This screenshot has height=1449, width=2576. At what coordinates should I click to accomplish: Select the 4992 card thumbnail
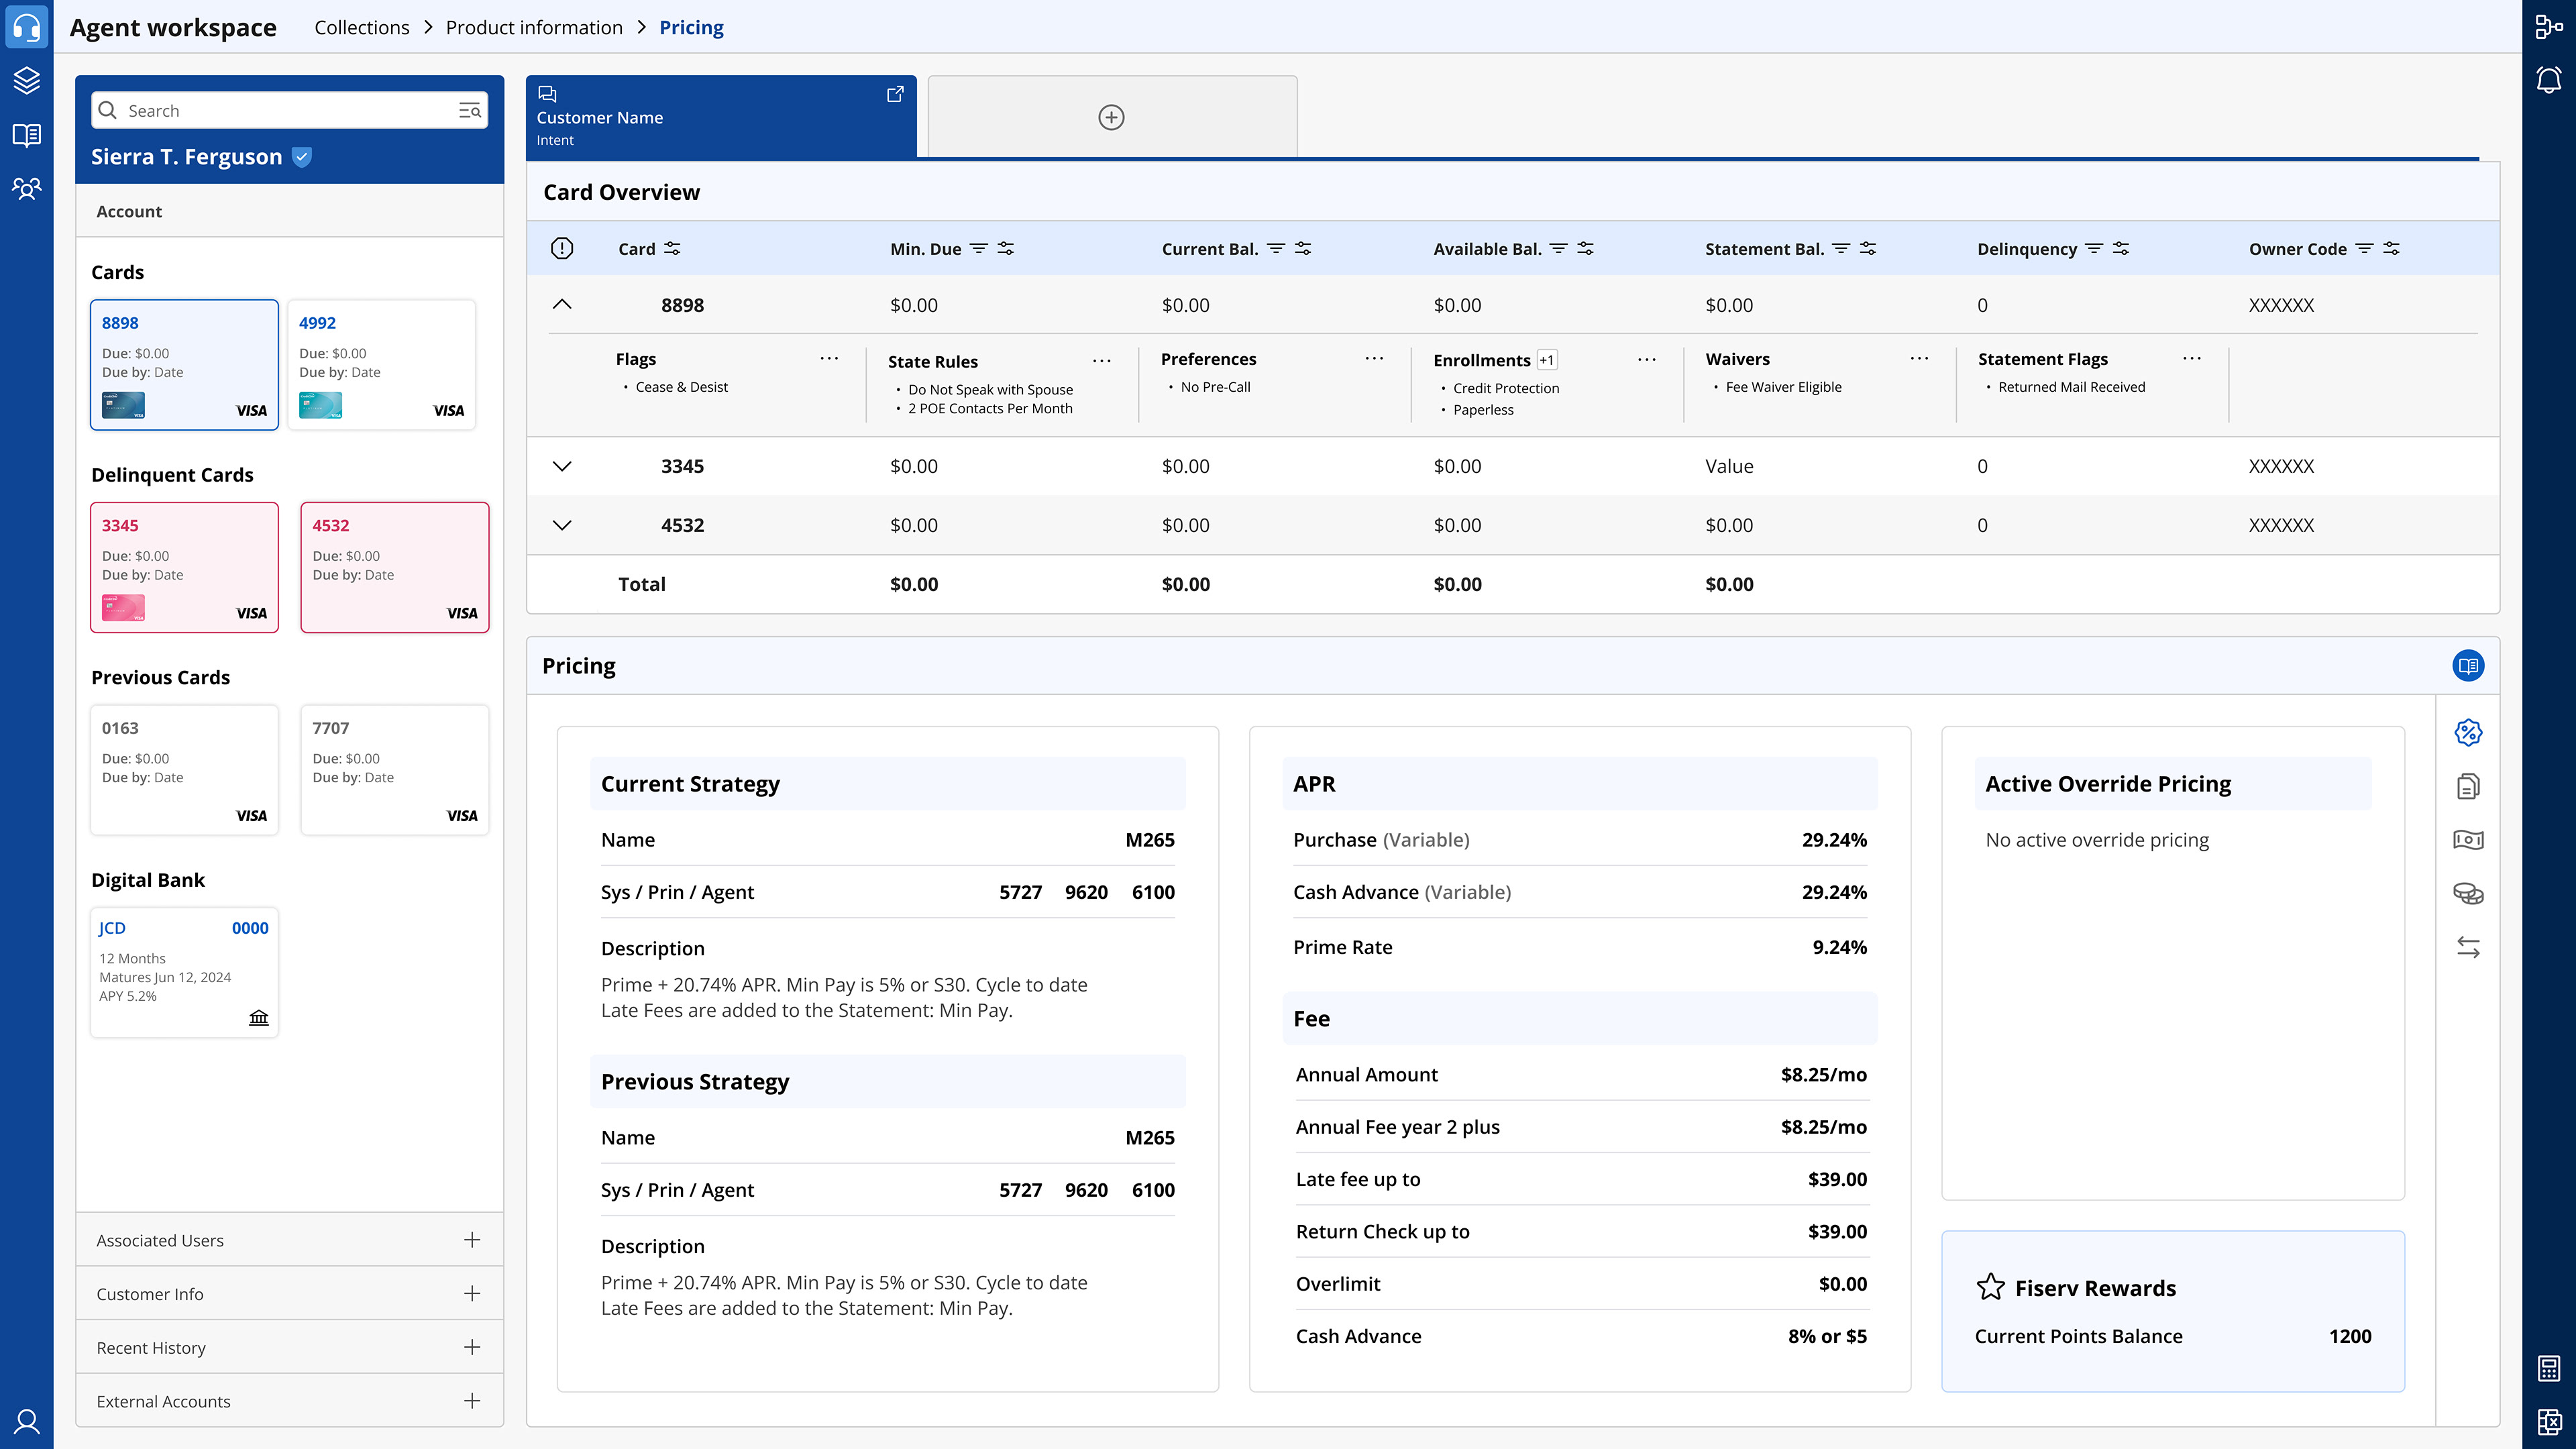pos(381,365)
